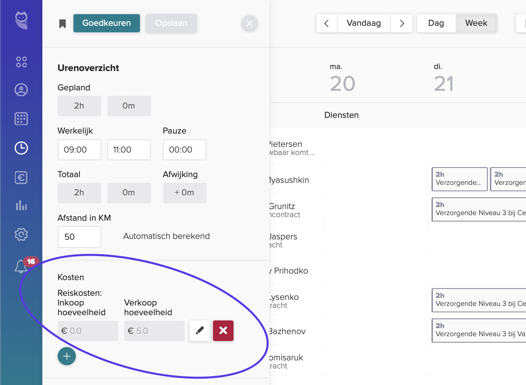Open the reports bar chart icon
The height and width of the screenshot is (385, 526).
tap(21, 205)
